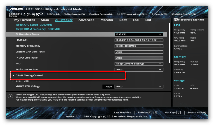This screenshot has height=125, width=214.
Task: Open the Memory Frequency dropdown
Action: click(x=139, y=46)
